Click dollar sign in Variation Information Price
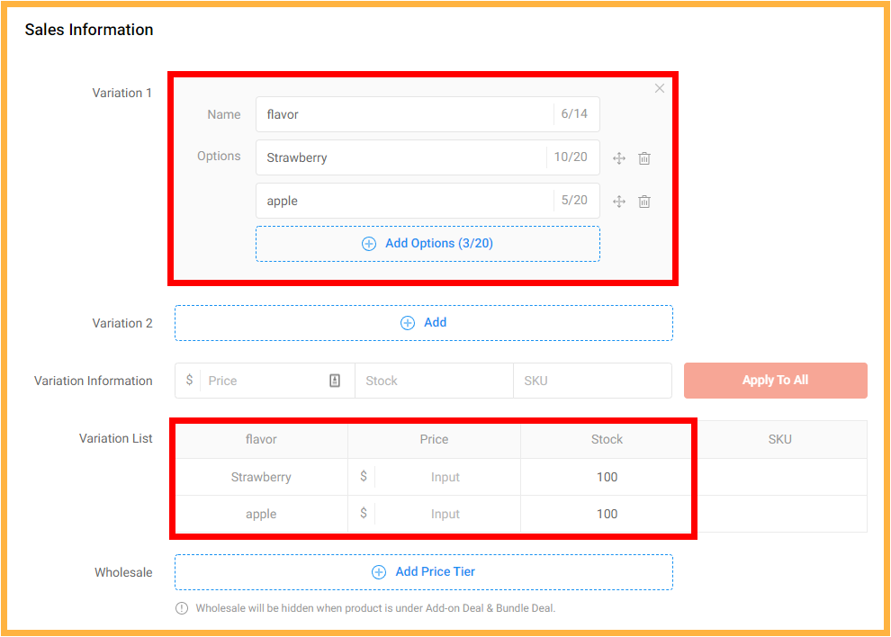 [x=189, y=380]
